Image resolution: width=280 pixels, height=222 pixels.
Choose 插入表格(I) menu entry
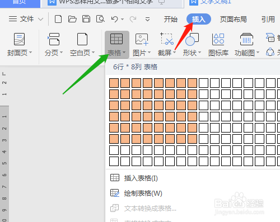[141, 178]
